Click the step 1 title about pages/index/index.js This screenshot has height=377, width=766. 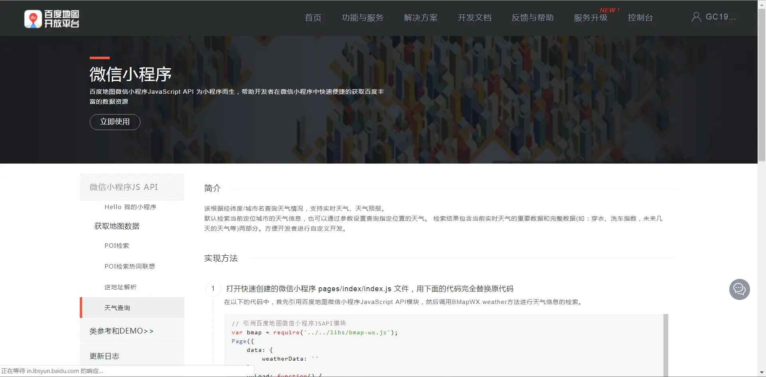coord(370,288)
